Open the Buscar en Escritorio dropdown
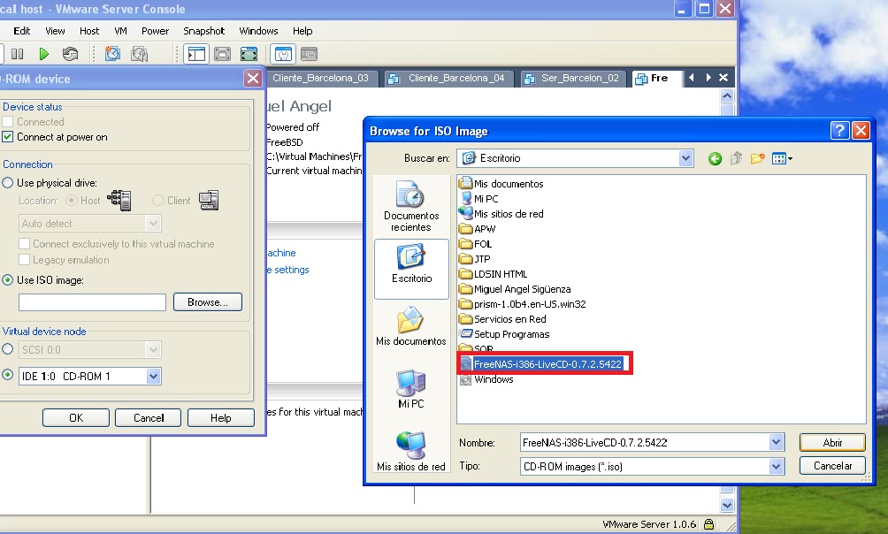The height and width of the screenshot is (534, 888). tap(685, 158)
